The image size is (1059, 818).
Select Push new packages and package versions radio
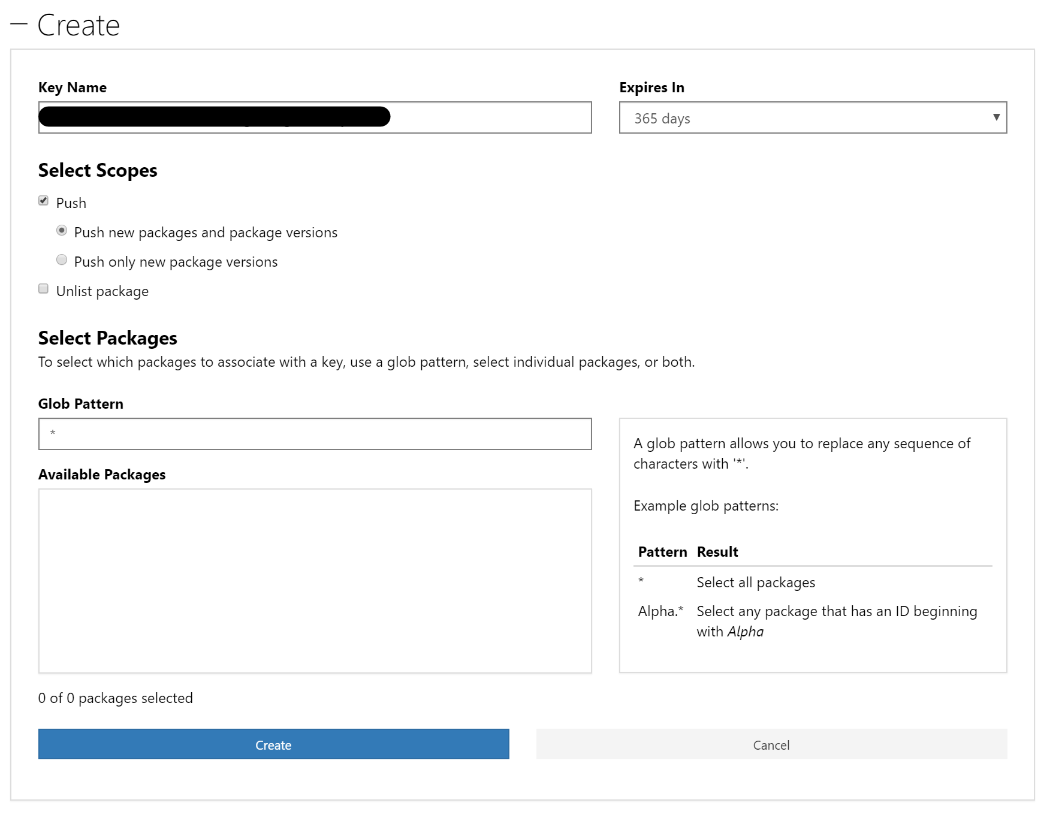click(62, 231)
